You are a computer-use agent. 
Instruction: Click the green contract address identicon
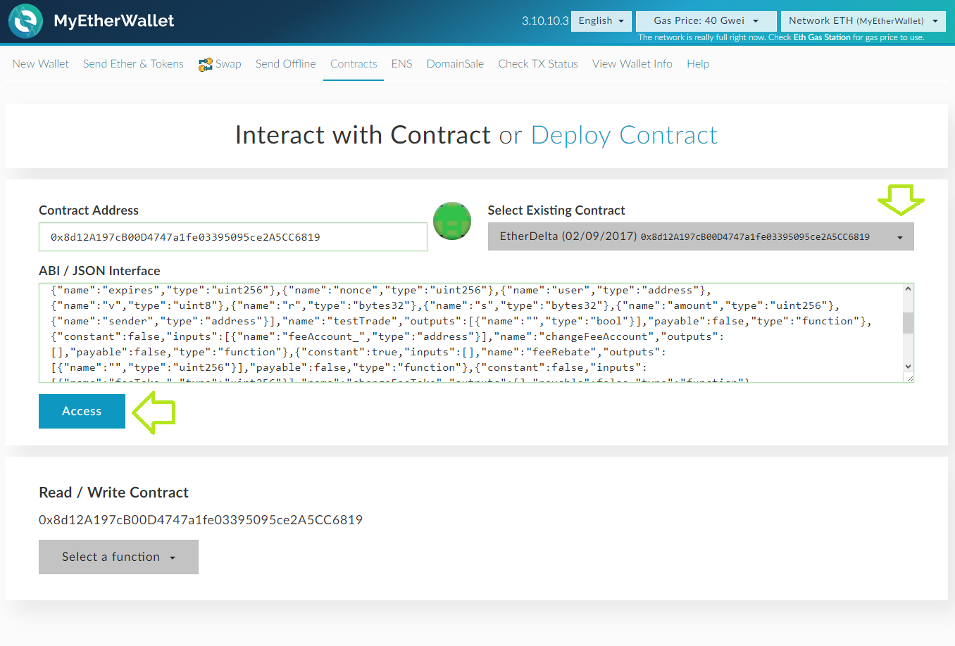tap(452, 221)
